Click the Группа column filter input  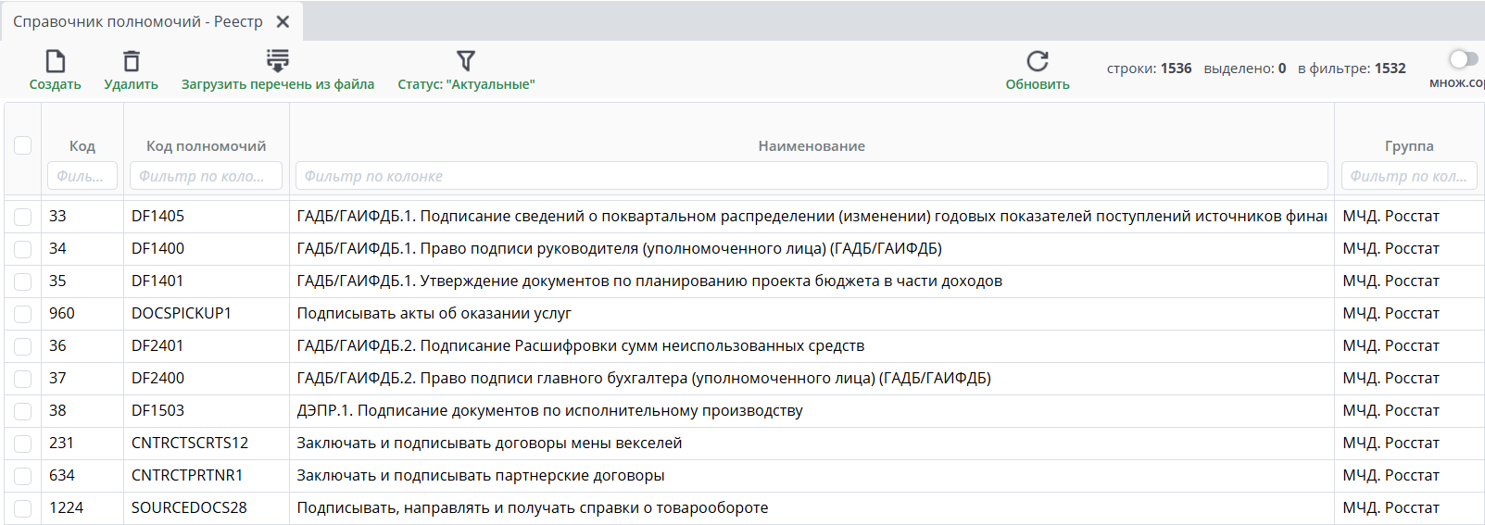tap(1408, 176)
